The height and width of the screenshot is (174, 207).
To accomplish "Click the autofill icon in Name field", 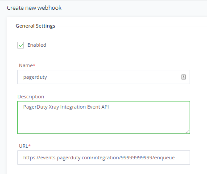I will coord(183,77).
